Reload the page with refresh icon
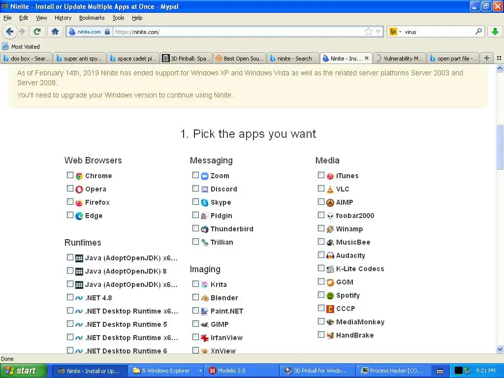Viewport: 504px width, 378px height. [37, 31]
